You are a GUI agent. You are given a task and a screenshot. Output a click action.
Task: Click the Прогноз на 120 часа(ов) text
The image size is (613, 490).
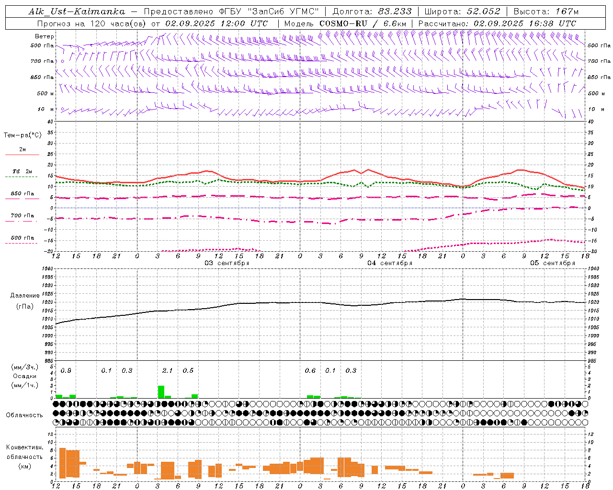pos(92,23)
